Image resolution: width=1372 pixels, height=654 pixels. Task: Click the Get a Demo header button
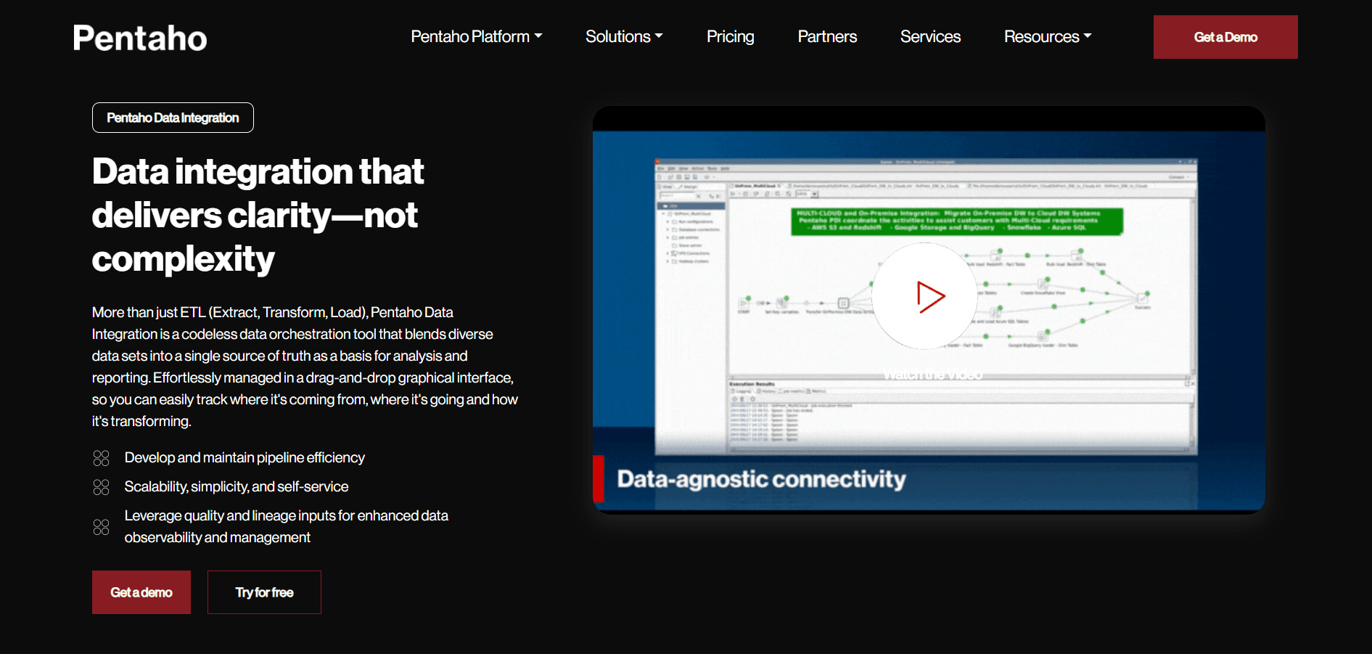tap(1225, 37)
